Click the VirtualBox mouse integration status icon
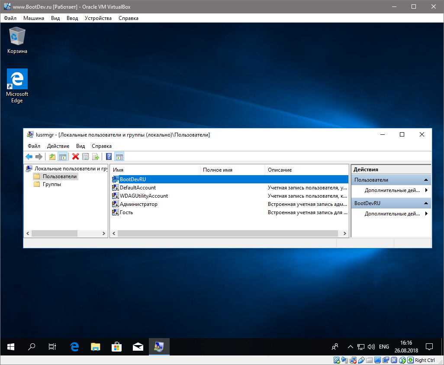Screen dimensions: 444x365 pyautogui.click(x=402, y=360)
